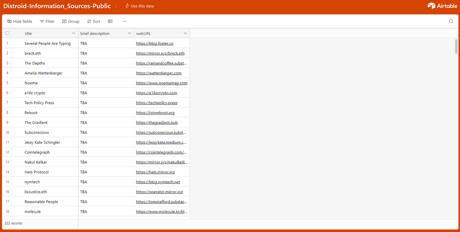Expand the brief description column dropdown
Screen dimensions: 460x232
point(130,33)
